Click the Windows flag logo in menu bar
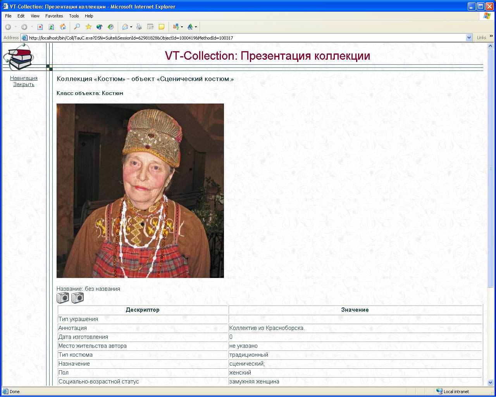This screenshot has height=397, width=496. [x=487, y=16]
